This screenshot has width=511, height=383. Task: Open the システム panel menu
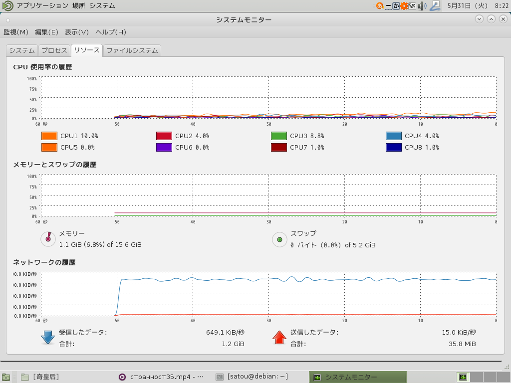click(x=102, y=5)
